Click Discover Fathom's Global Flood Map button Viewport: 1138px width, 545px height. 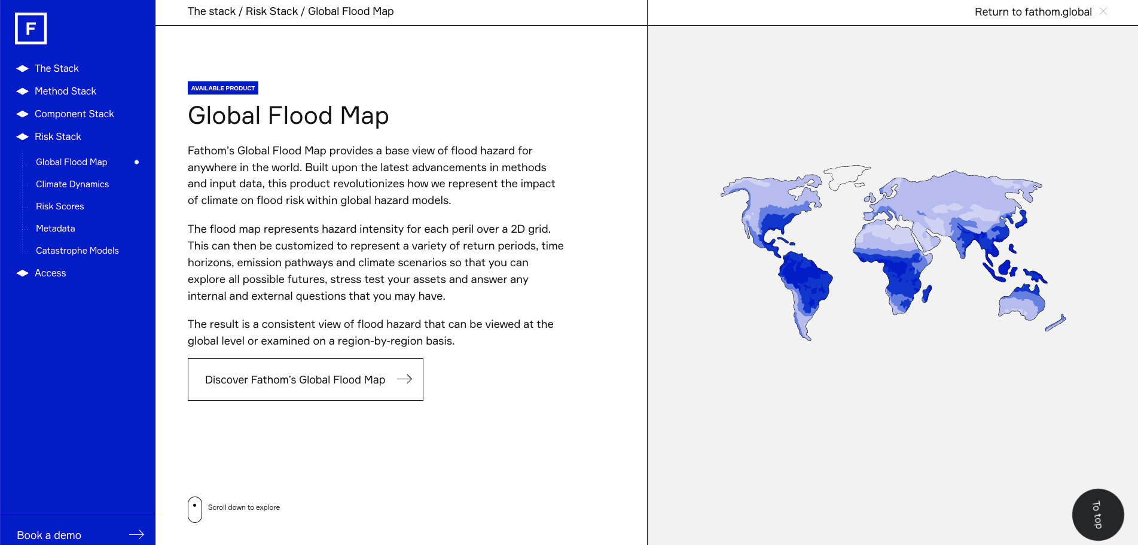tap(306, 379)
